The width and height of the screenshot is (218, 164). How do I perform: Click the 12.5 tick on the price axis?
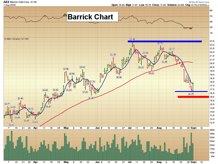click(212, 123)
